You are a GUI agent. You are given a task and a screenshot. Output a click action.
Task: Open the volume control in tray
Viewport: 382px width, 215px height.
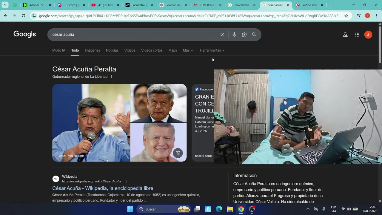[x=349, y=209]
